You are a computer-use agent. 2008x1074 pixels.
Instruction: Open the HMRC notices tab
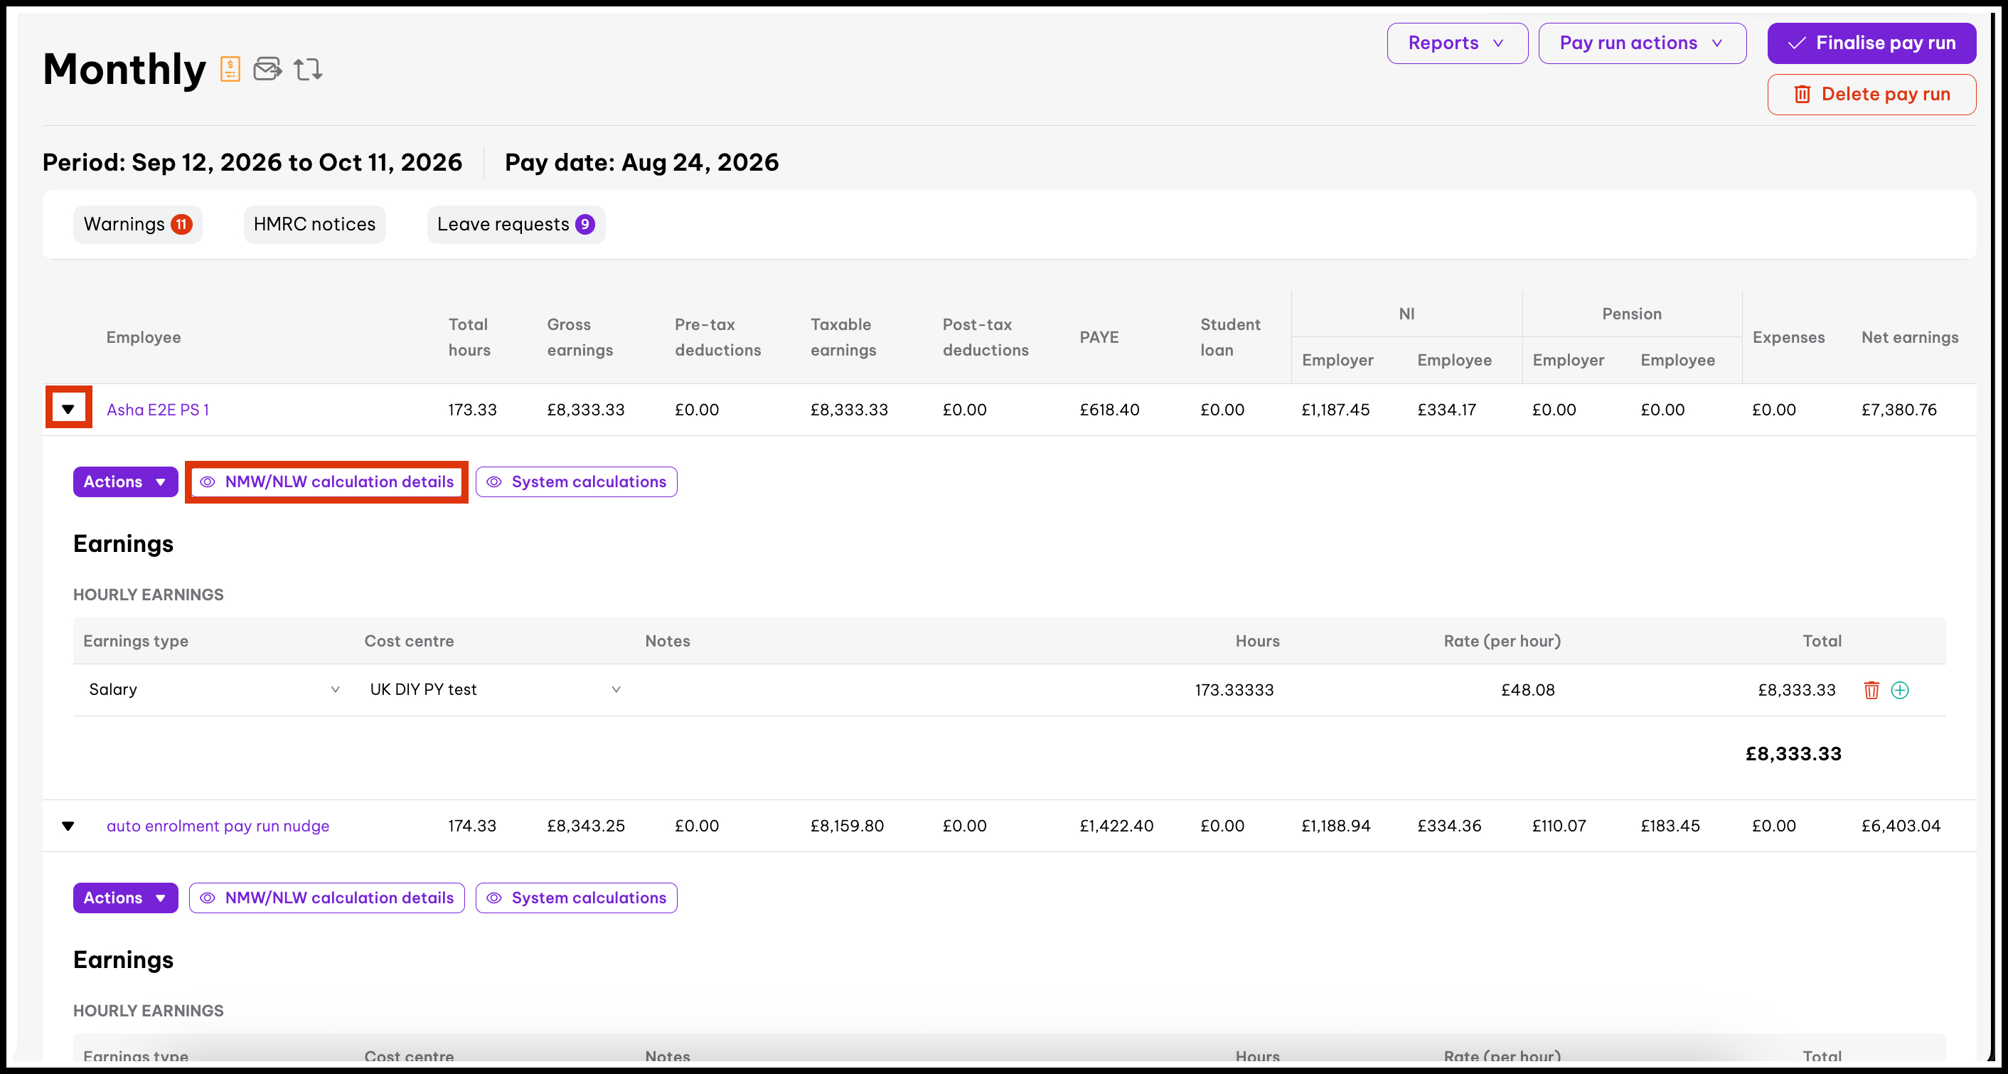pos(314,225)
